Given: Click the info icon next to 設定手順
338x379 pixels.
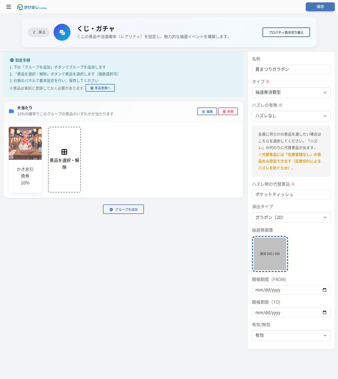Looking at the screenshot, I should pos(12,60).
